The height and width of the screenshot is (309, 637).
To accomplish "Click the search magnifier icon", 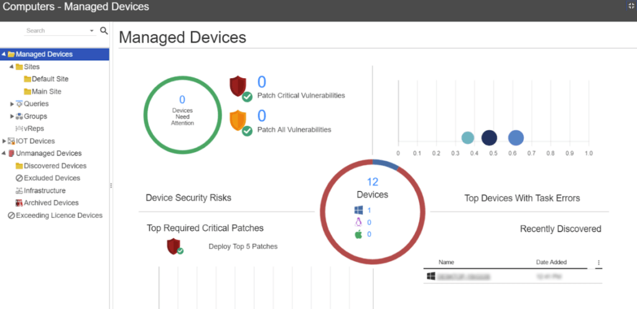I will click(x=104, y=31).
